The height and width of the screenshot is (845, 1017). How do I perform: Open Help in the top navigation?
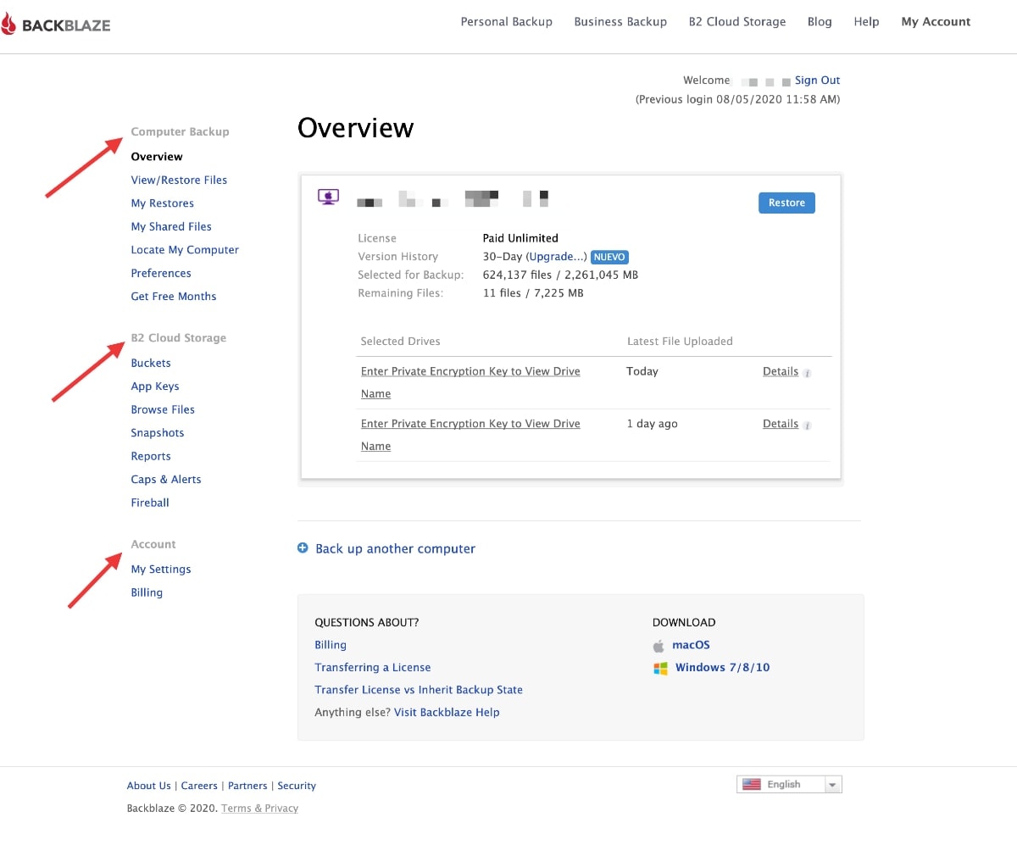[x=866, y=22]
